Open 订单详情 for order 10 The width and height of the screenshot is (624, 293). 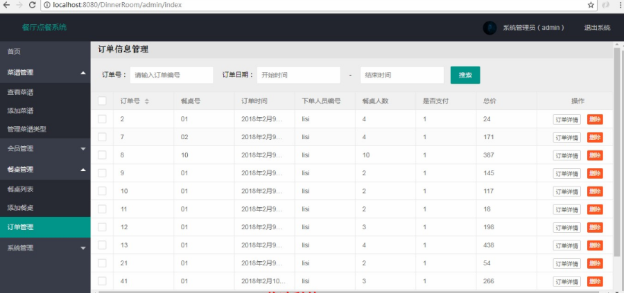(x=566, y=192)
